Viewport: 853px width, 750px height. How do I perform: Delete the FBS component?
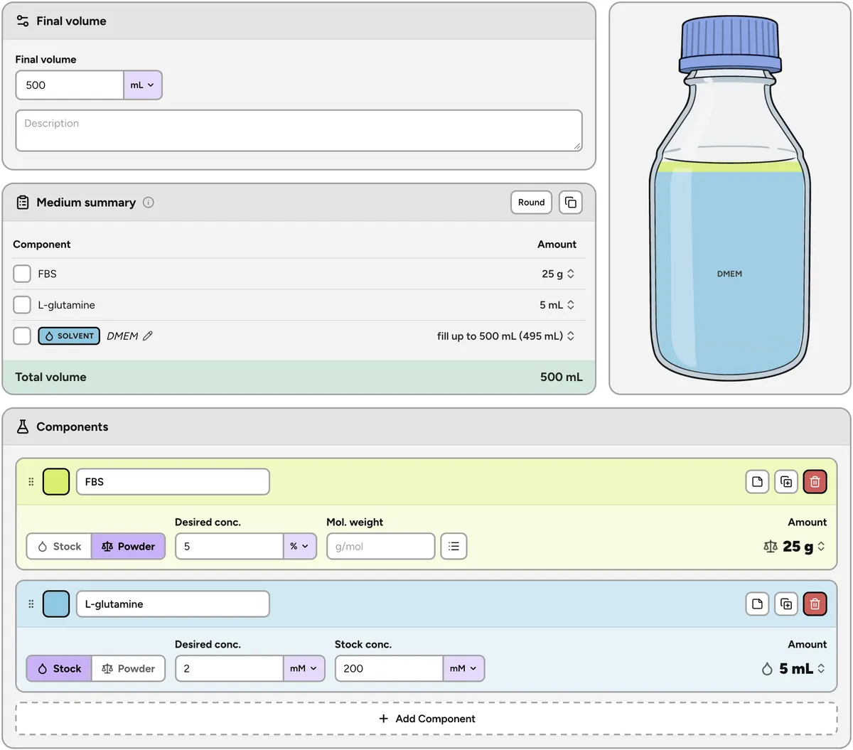point(815,482)
